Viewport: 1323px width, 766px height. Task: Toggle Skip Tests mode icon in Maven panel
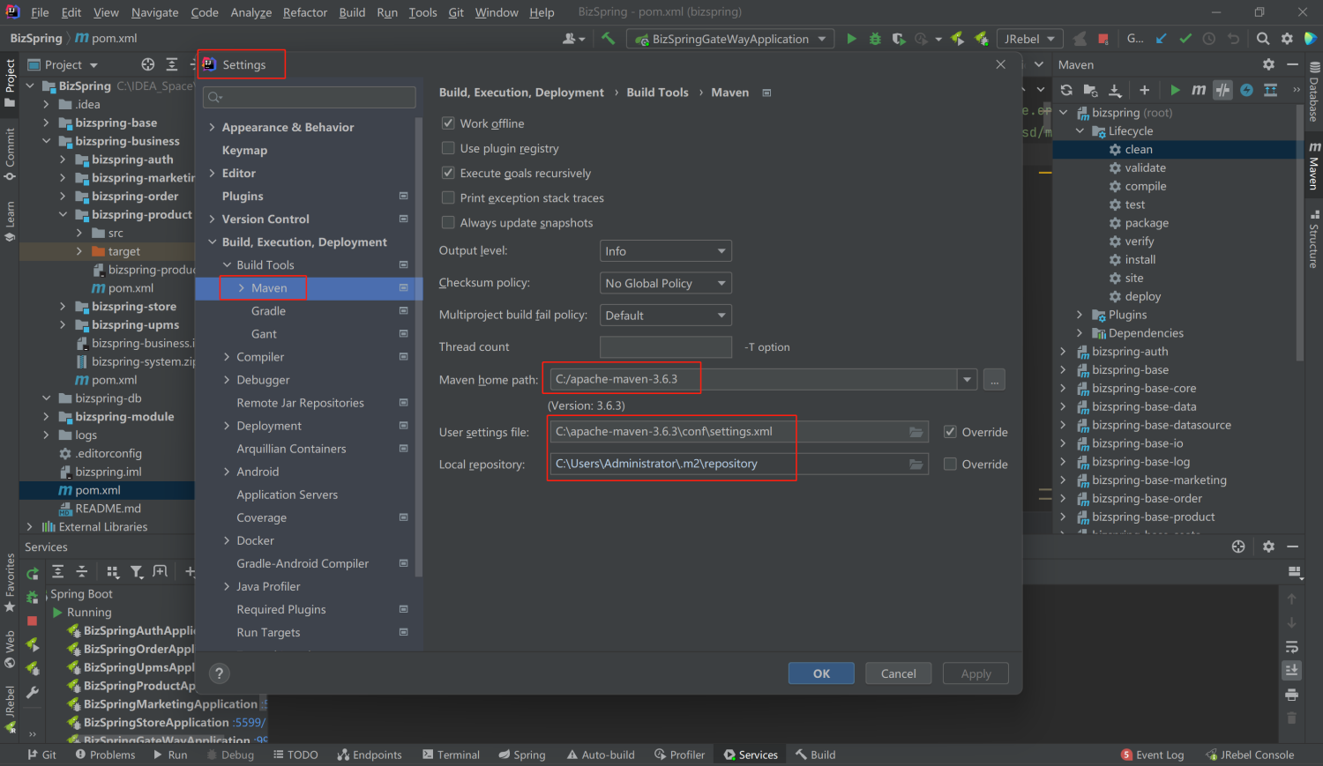point(1246,90)
